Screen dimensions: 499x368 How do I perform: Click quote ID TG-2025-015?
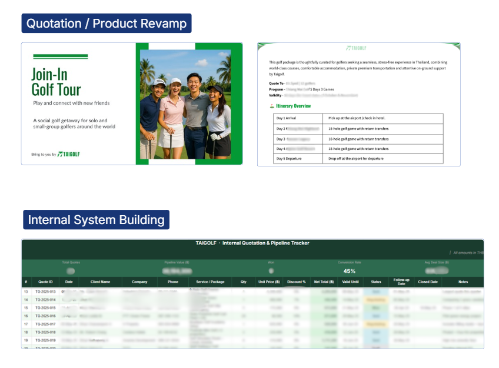[x=45, y=308]
